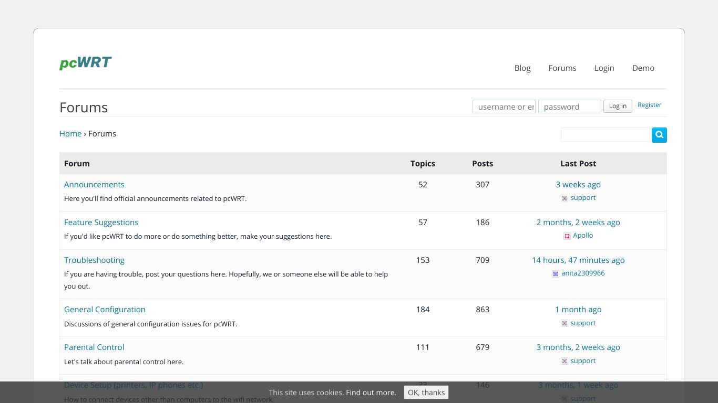The width and height of the screenshot is (718, 403).
Task: Open the Demo menu item
Action: [643, 68]
